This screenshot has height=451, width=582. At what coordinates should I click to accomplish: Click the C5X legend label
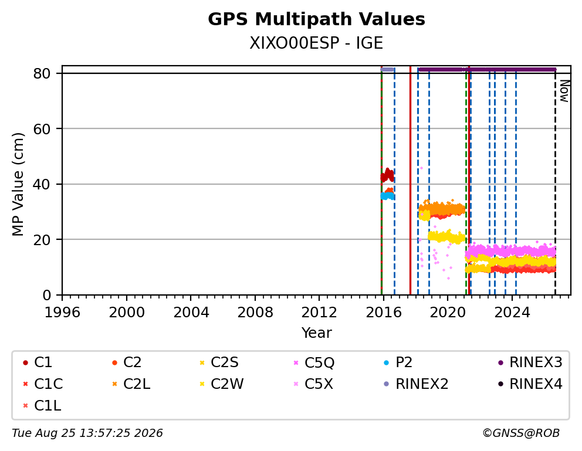click(x=319, y=384)
